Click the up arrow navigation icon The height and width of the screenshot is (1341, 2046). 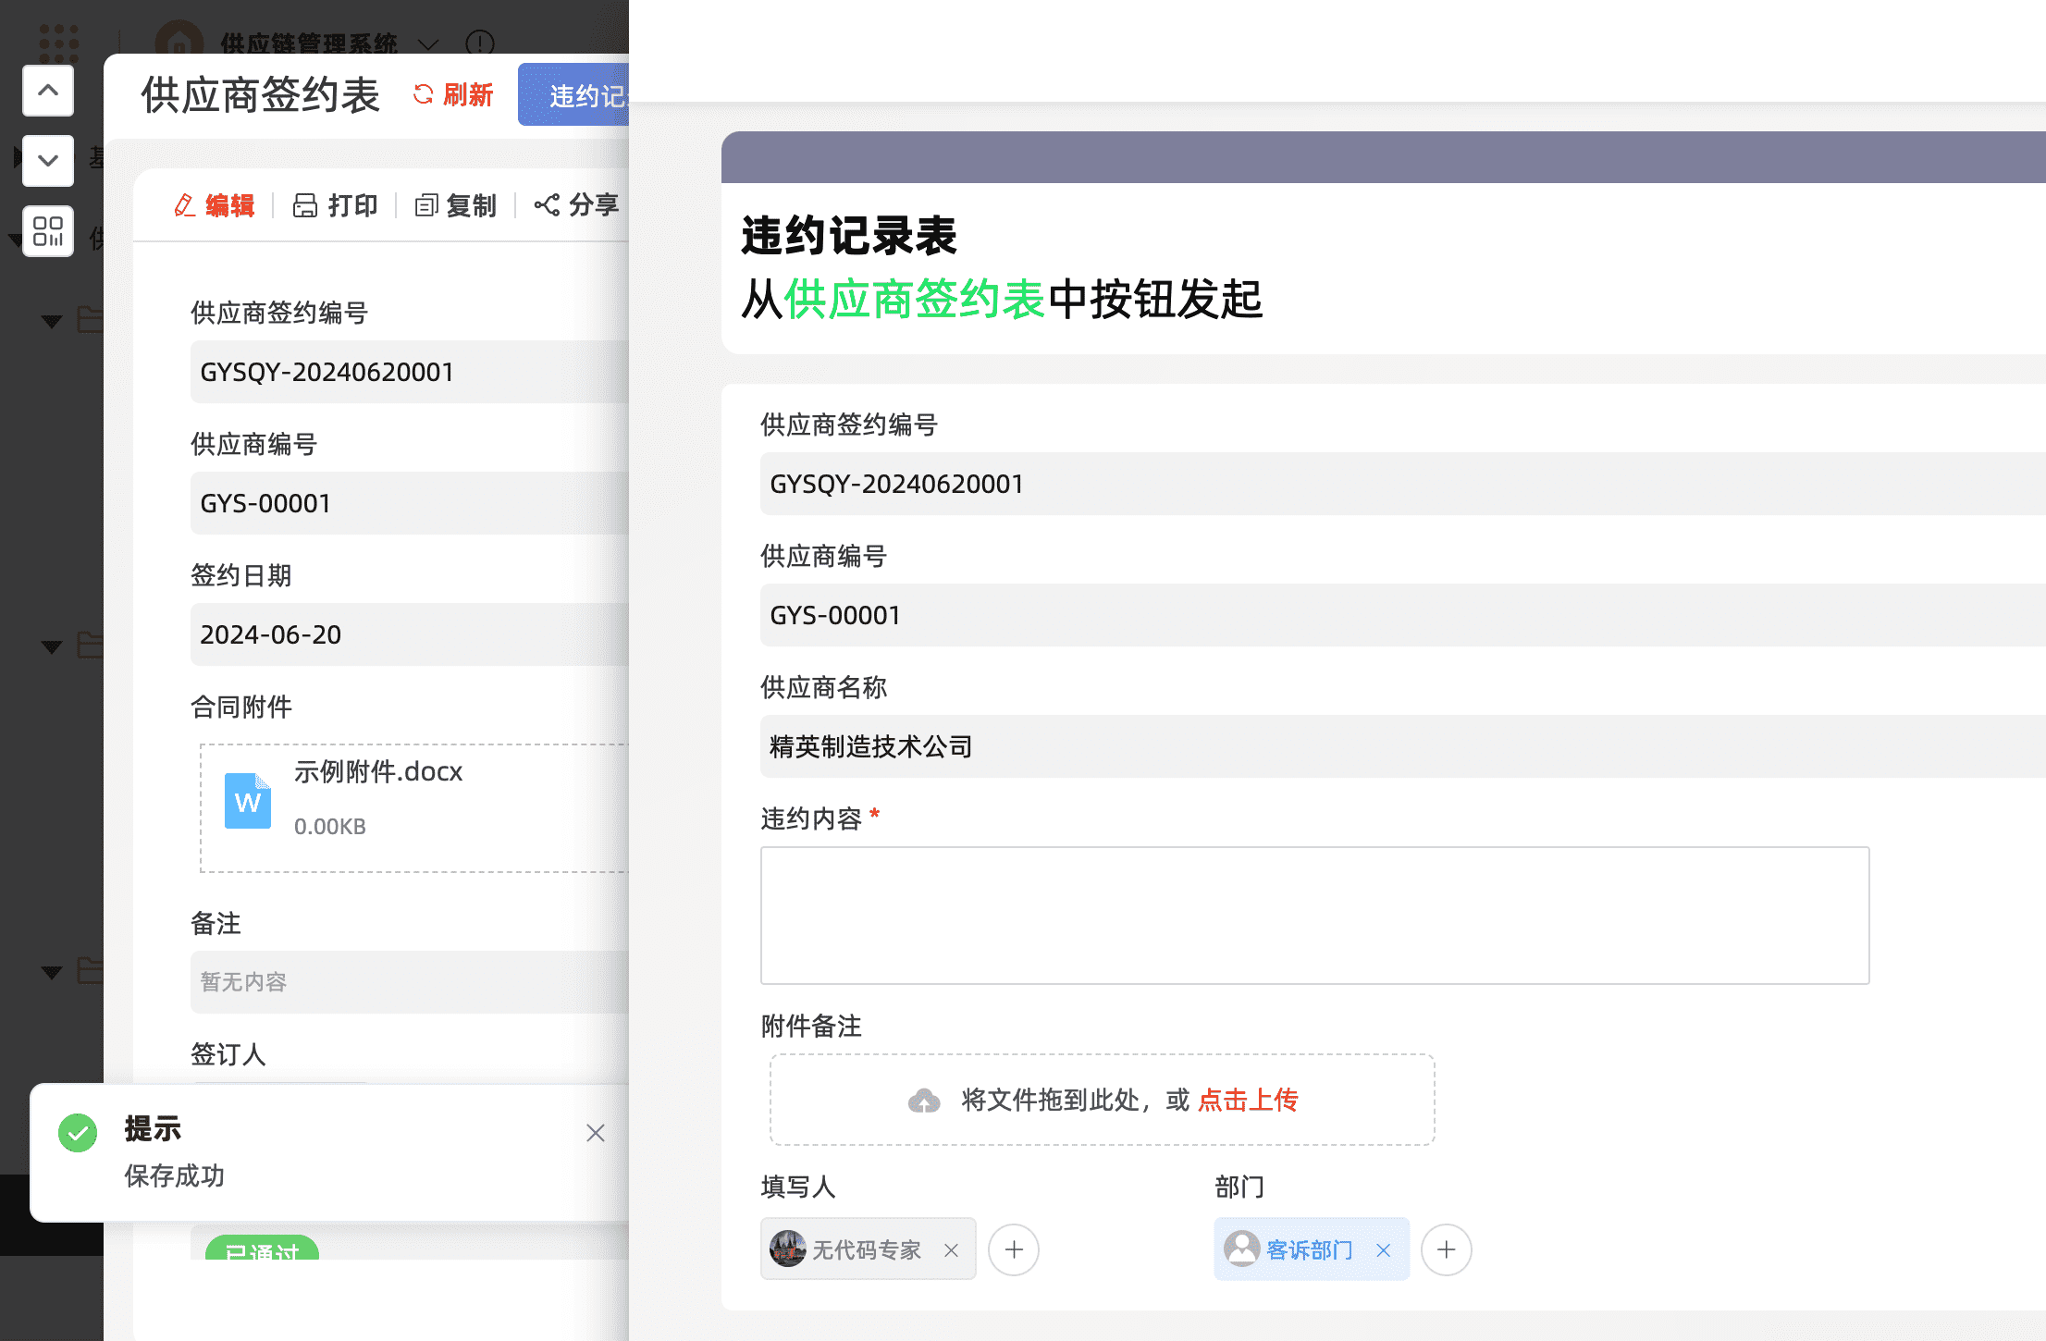[48, 91]
